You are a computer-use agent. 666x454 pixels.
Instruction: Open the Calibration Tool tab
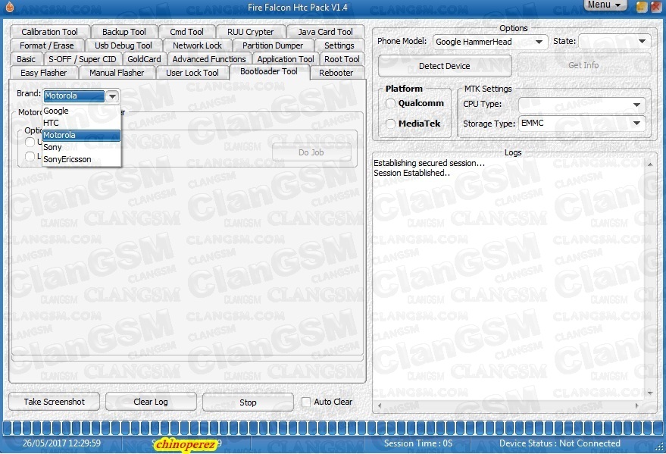point(49,32)
